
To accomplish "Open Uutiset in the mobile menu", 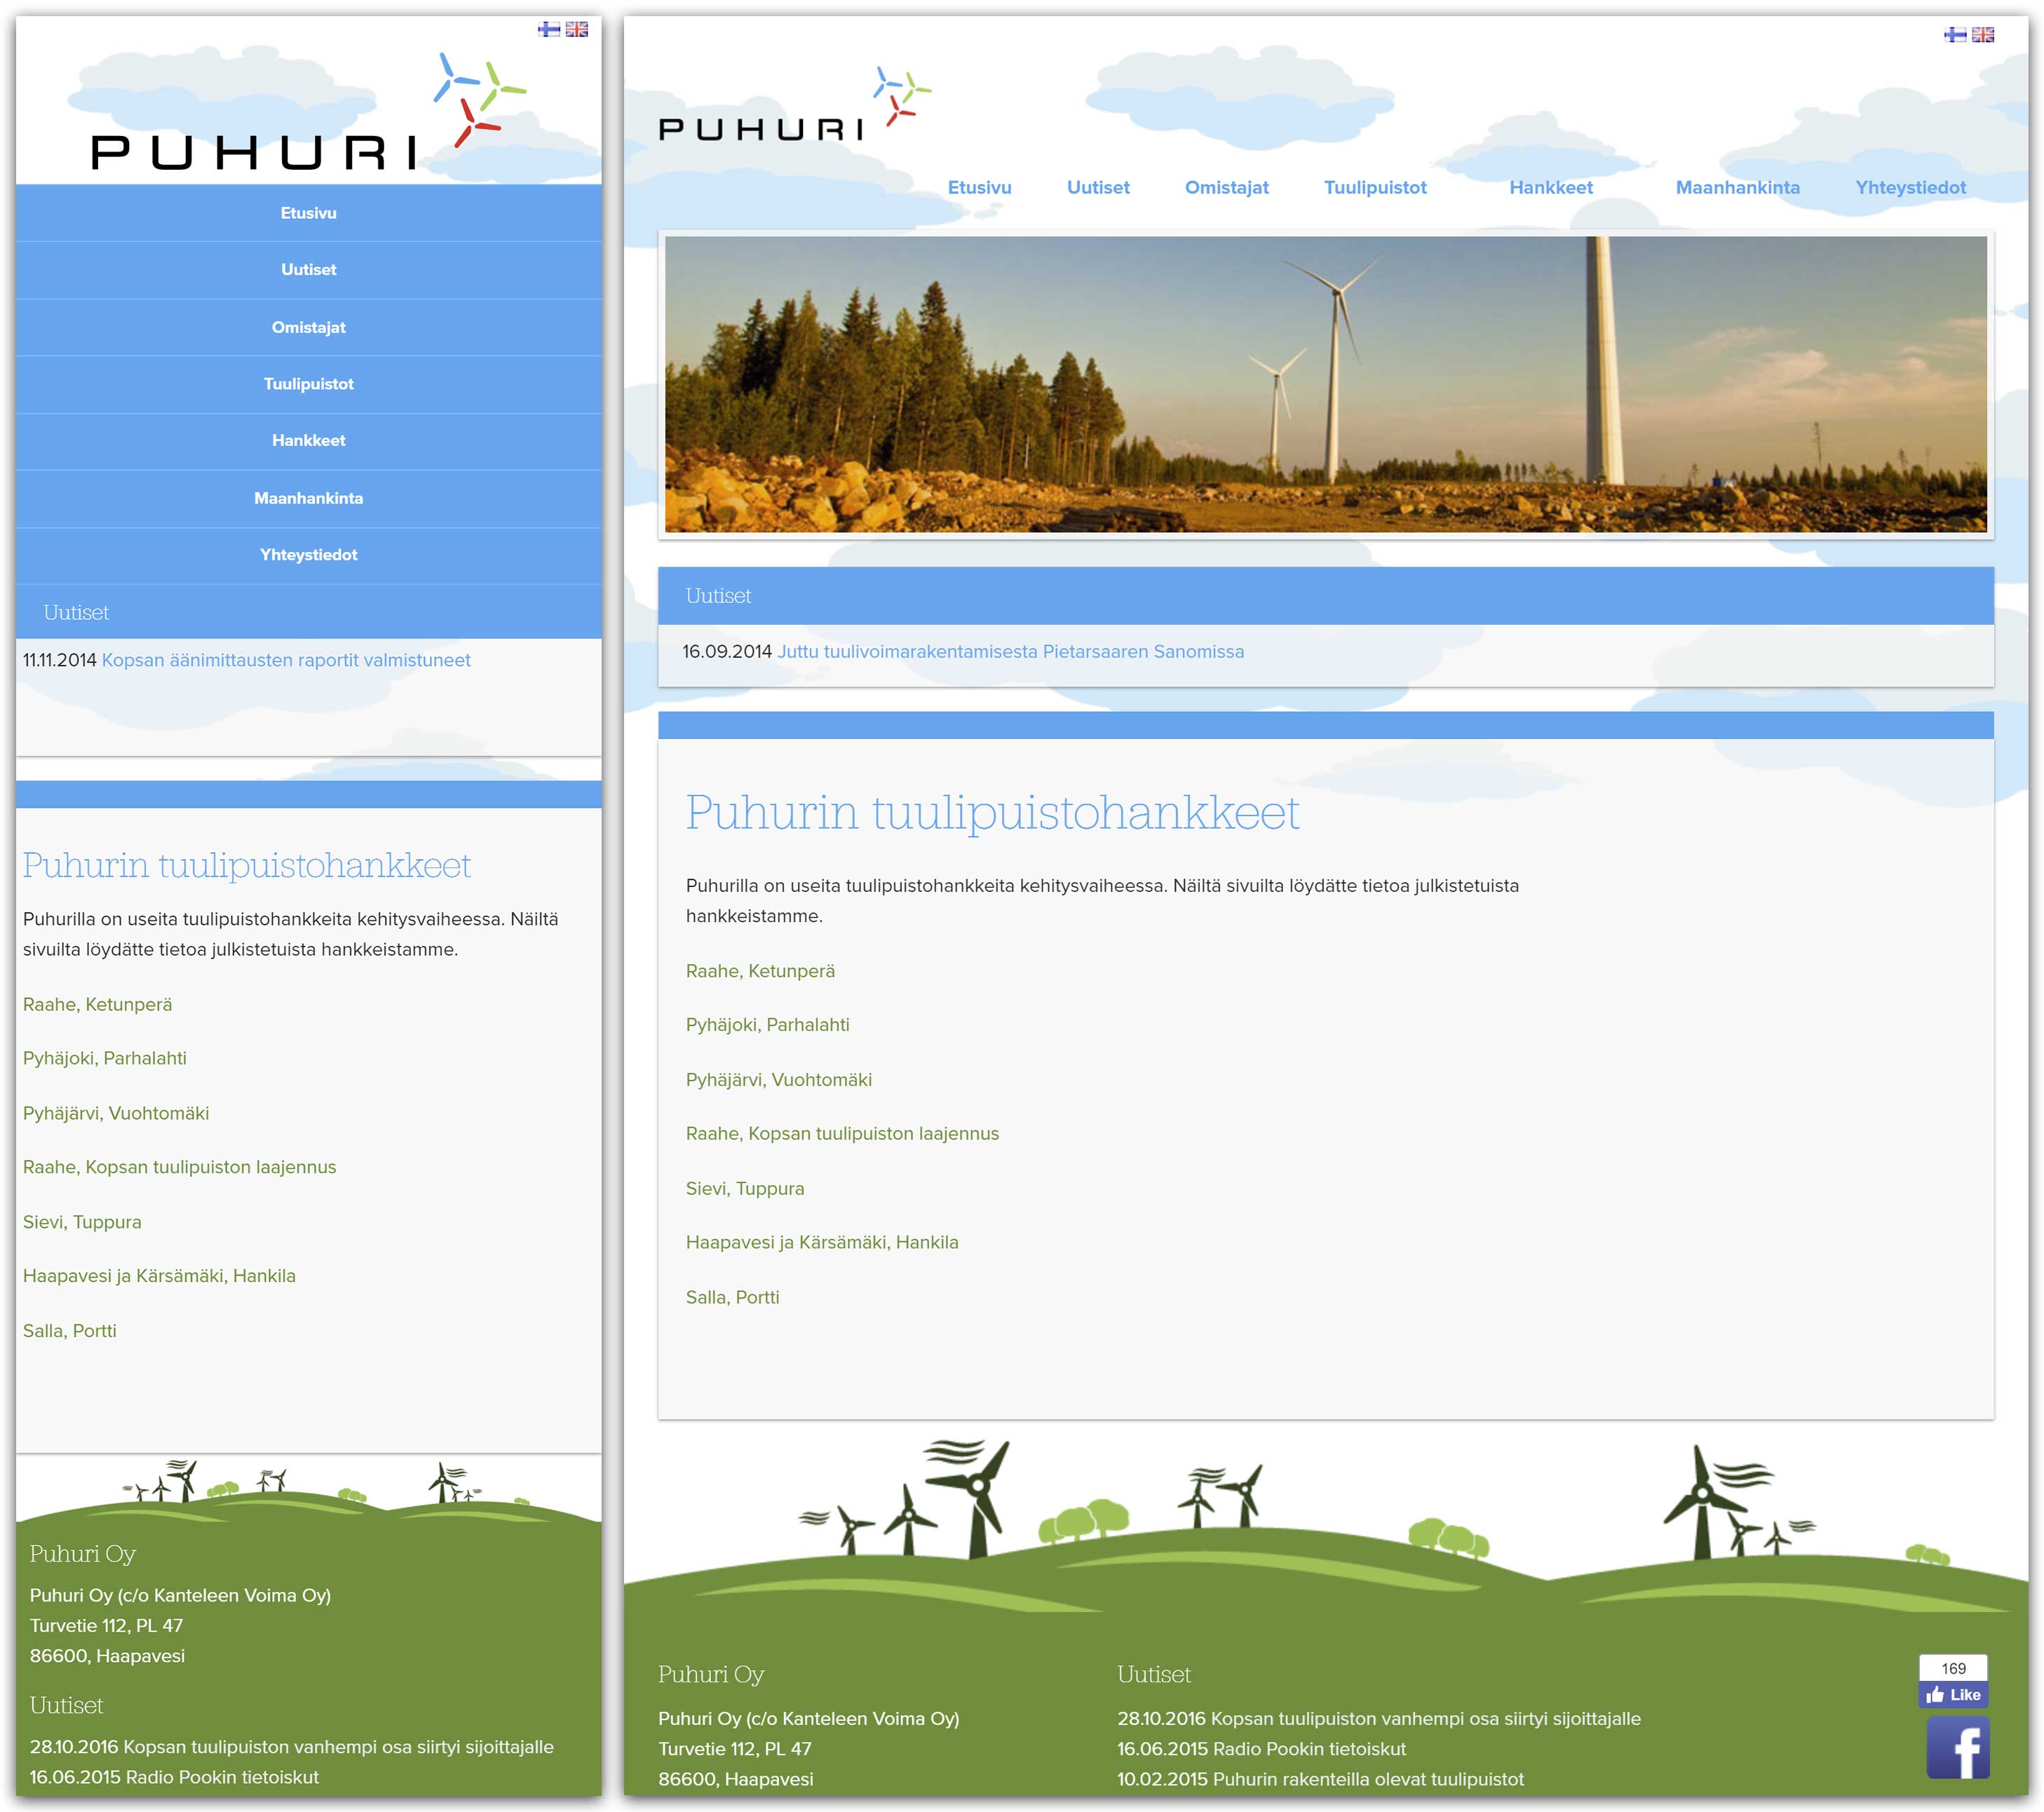I will [309, 270].
